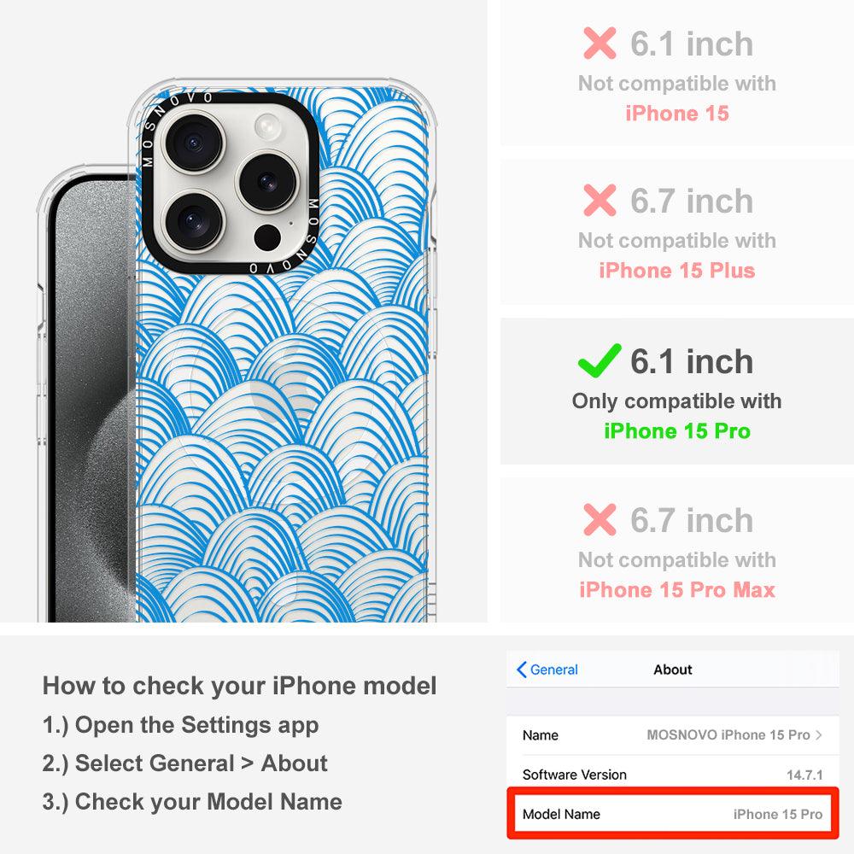The width and height of the screenshot is (854, 854).
Task: Click the small LiDAR sensor circle below lenses
Action: tap(267, 237)
